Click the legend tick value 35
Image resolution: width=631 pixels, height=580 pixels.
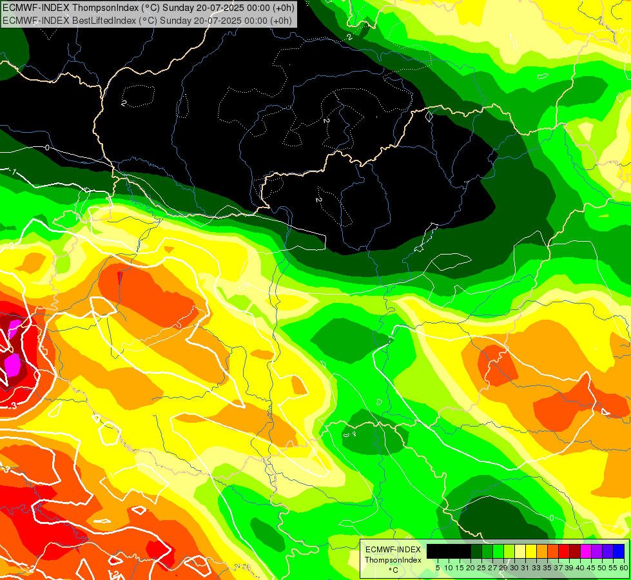548,568
